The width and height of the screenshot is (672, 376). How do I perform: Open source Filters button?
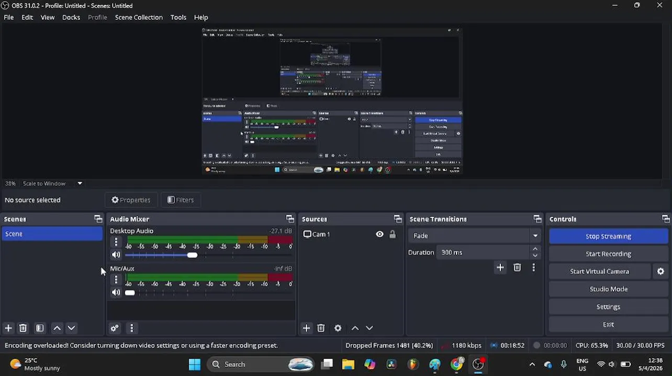pyautogui.click(x=181, y=200)
